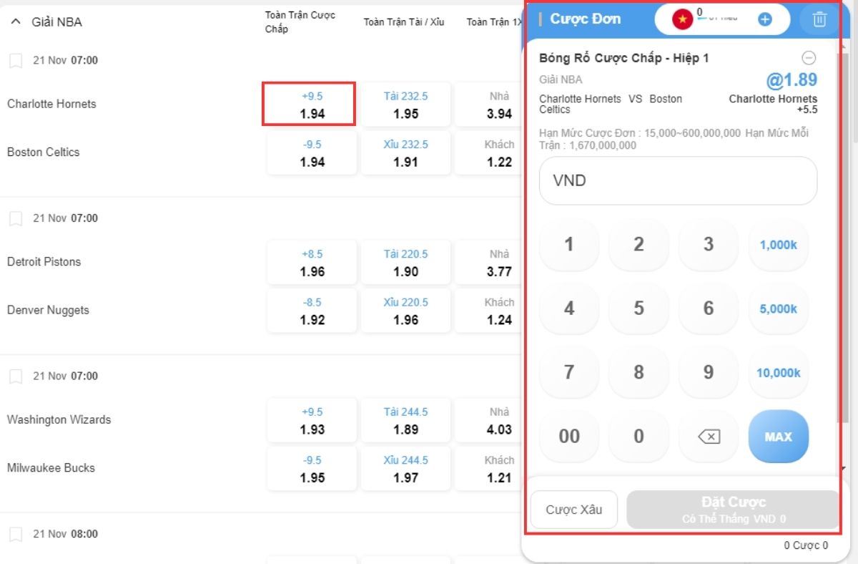
Task: Select Tài 232.5 over odds
Action: point(405,104)
